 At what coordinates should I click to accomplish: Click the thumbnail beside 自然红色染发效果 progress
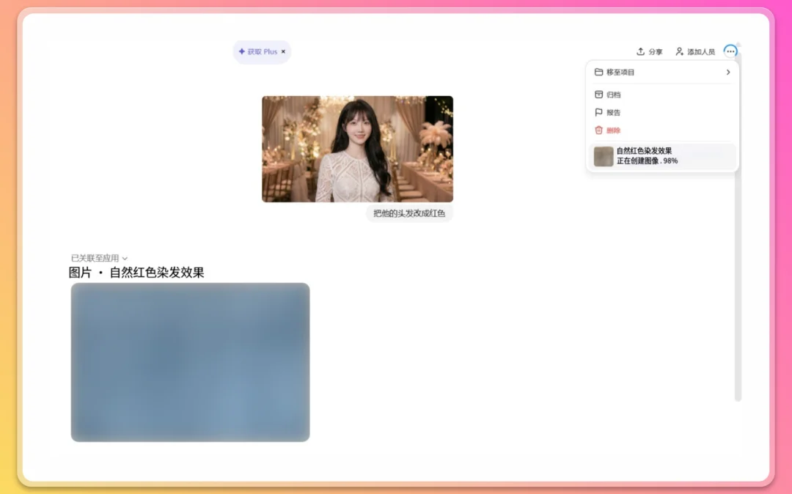coord(603,156)
